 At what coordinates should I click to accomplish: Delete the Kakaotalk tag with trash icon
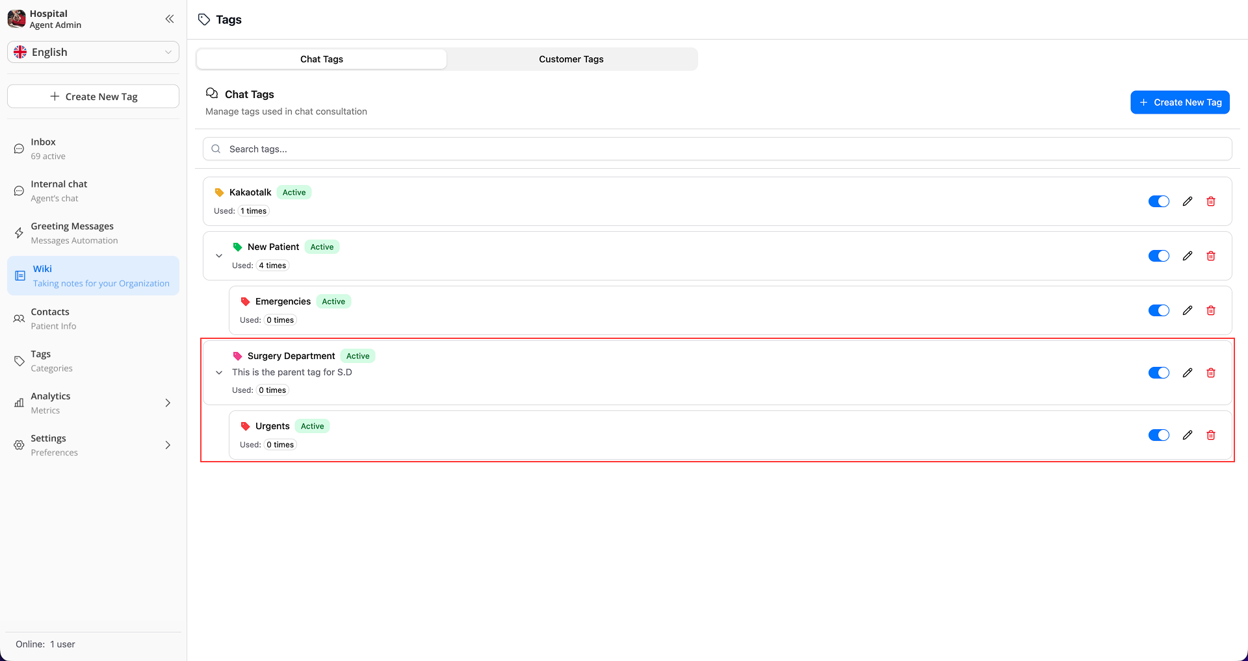click(1210, 201)
